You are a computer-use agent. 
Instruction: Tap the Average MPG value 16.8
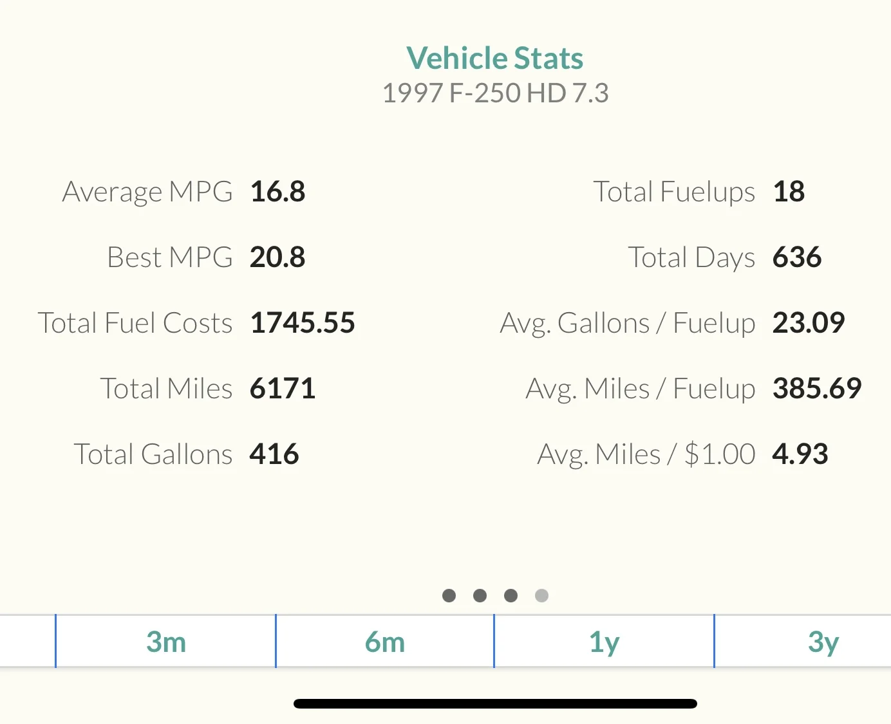tap(277, 192)
